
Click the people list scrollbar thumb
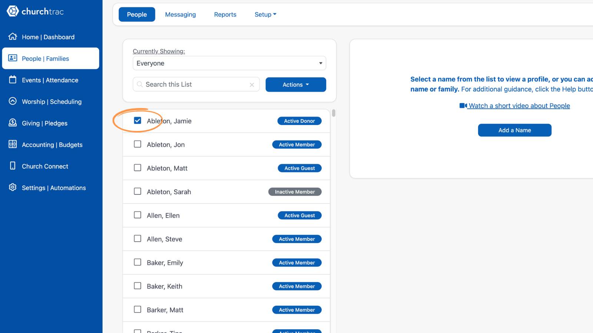point(334,113)
